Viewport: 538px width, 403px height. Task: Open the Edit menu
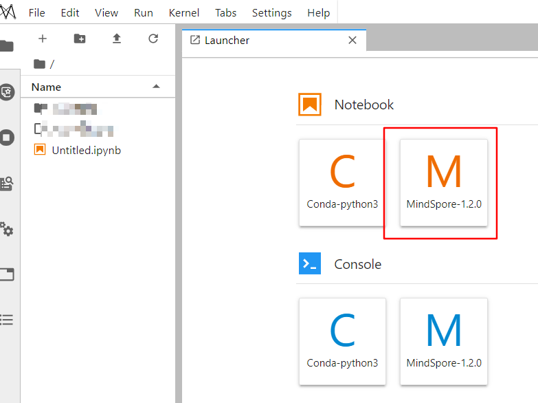coord(70,12)
